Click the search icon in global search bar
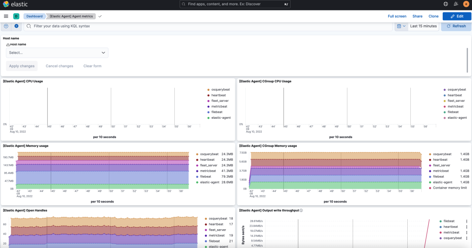Viewport: 472px width, 248px height. (184, 4)
